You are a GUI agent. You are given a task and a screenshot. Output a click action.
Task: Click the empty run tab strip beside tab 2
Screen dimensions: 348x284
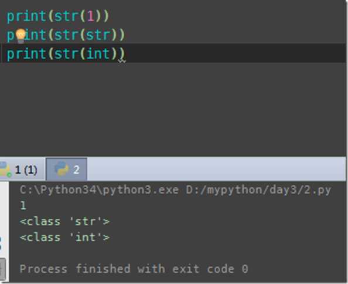click(216, 169)
